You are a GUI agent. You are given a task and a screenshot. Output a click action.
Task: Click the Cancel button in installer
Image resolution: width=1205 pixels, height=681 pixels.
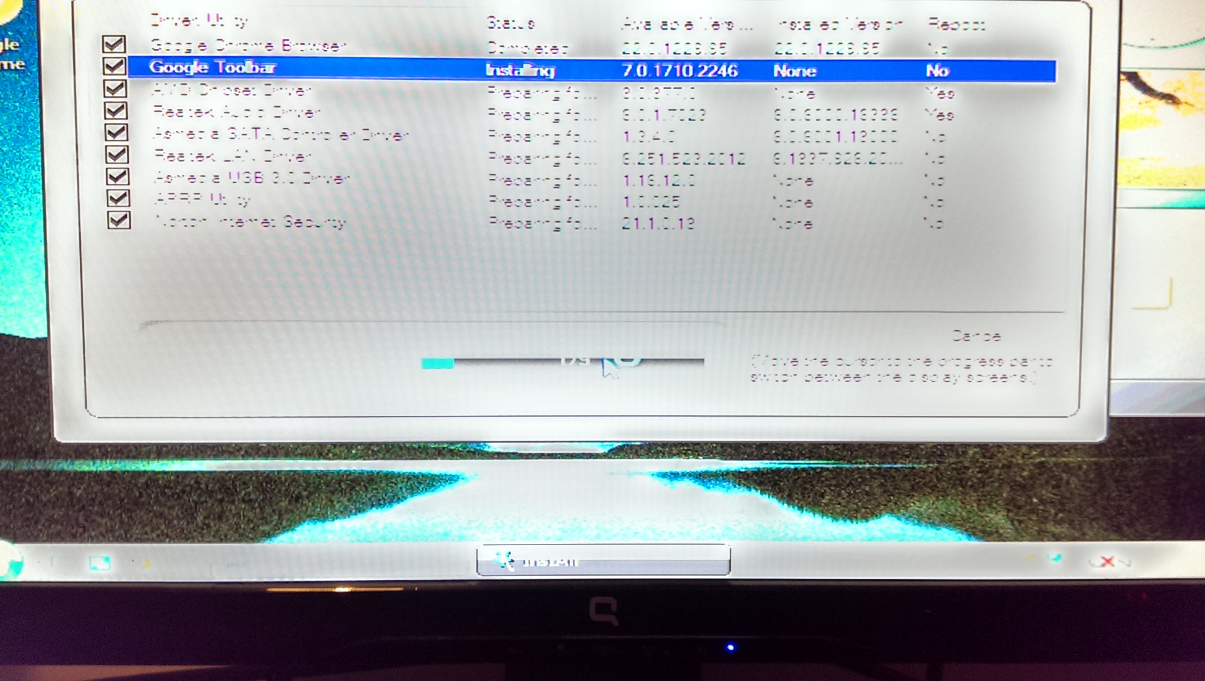[x=976, y=336]
